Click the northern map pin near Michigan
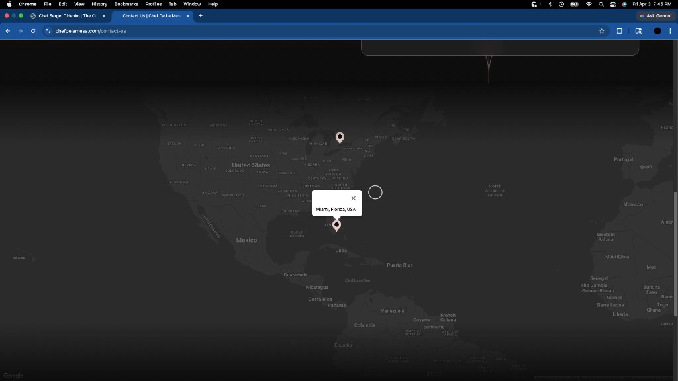Screen dimensions: 678x381 (x=340, y=137)
